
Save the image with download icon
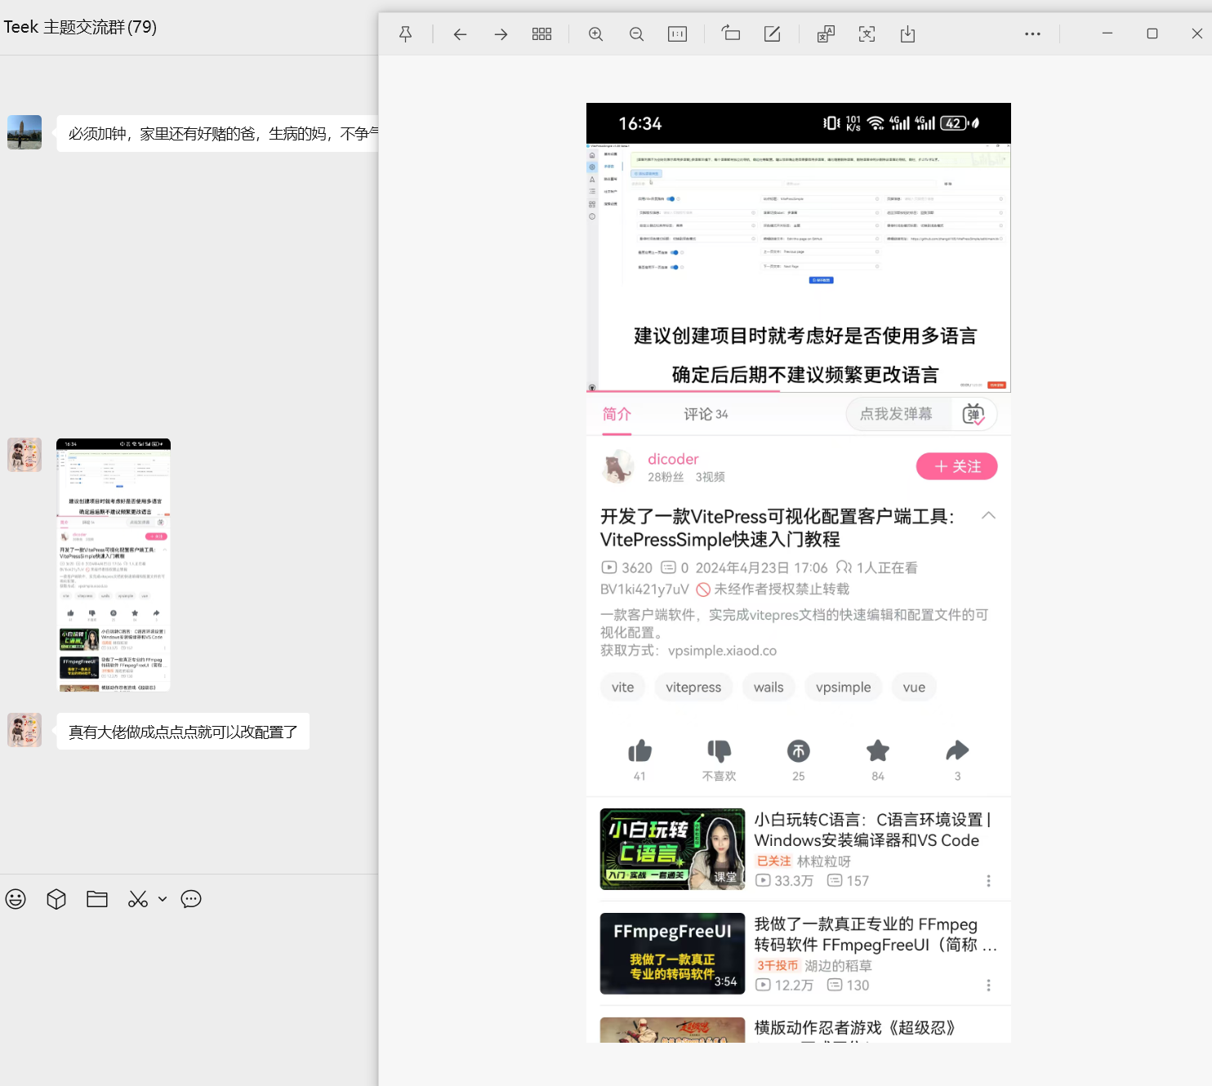[907, 33]
